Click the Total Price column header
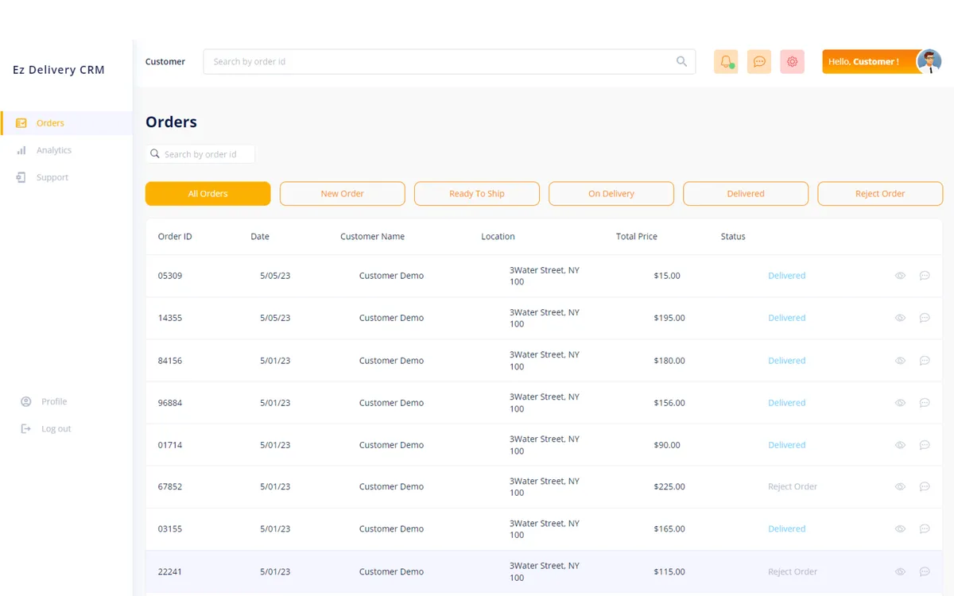Screen dimensions: 954x596 pyautogui.click(x=637, y=237)
